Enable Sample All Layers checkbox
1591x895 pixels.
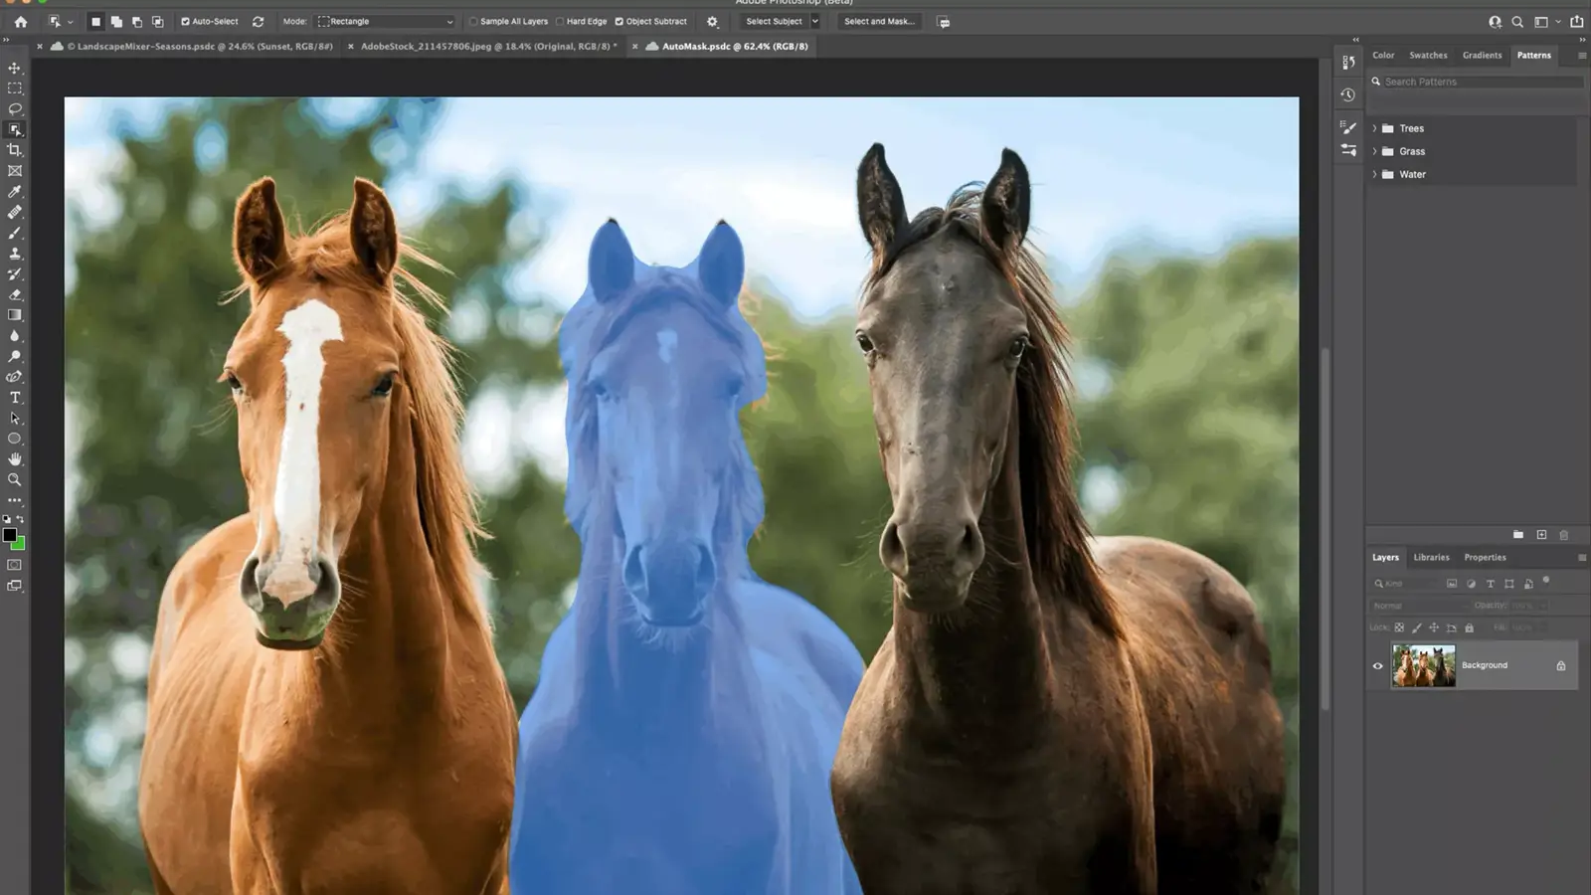click(x=474, y=21)
